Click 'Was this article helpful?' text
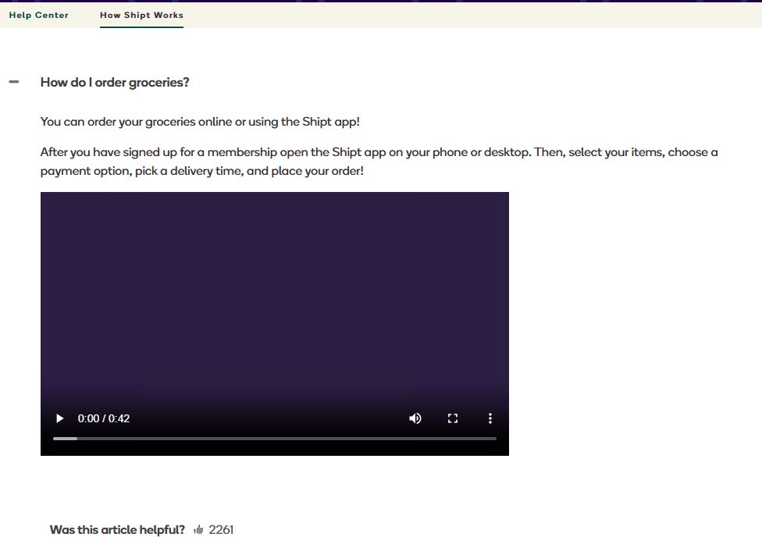This screenshot has height=544, width=762. pos(117,529)
